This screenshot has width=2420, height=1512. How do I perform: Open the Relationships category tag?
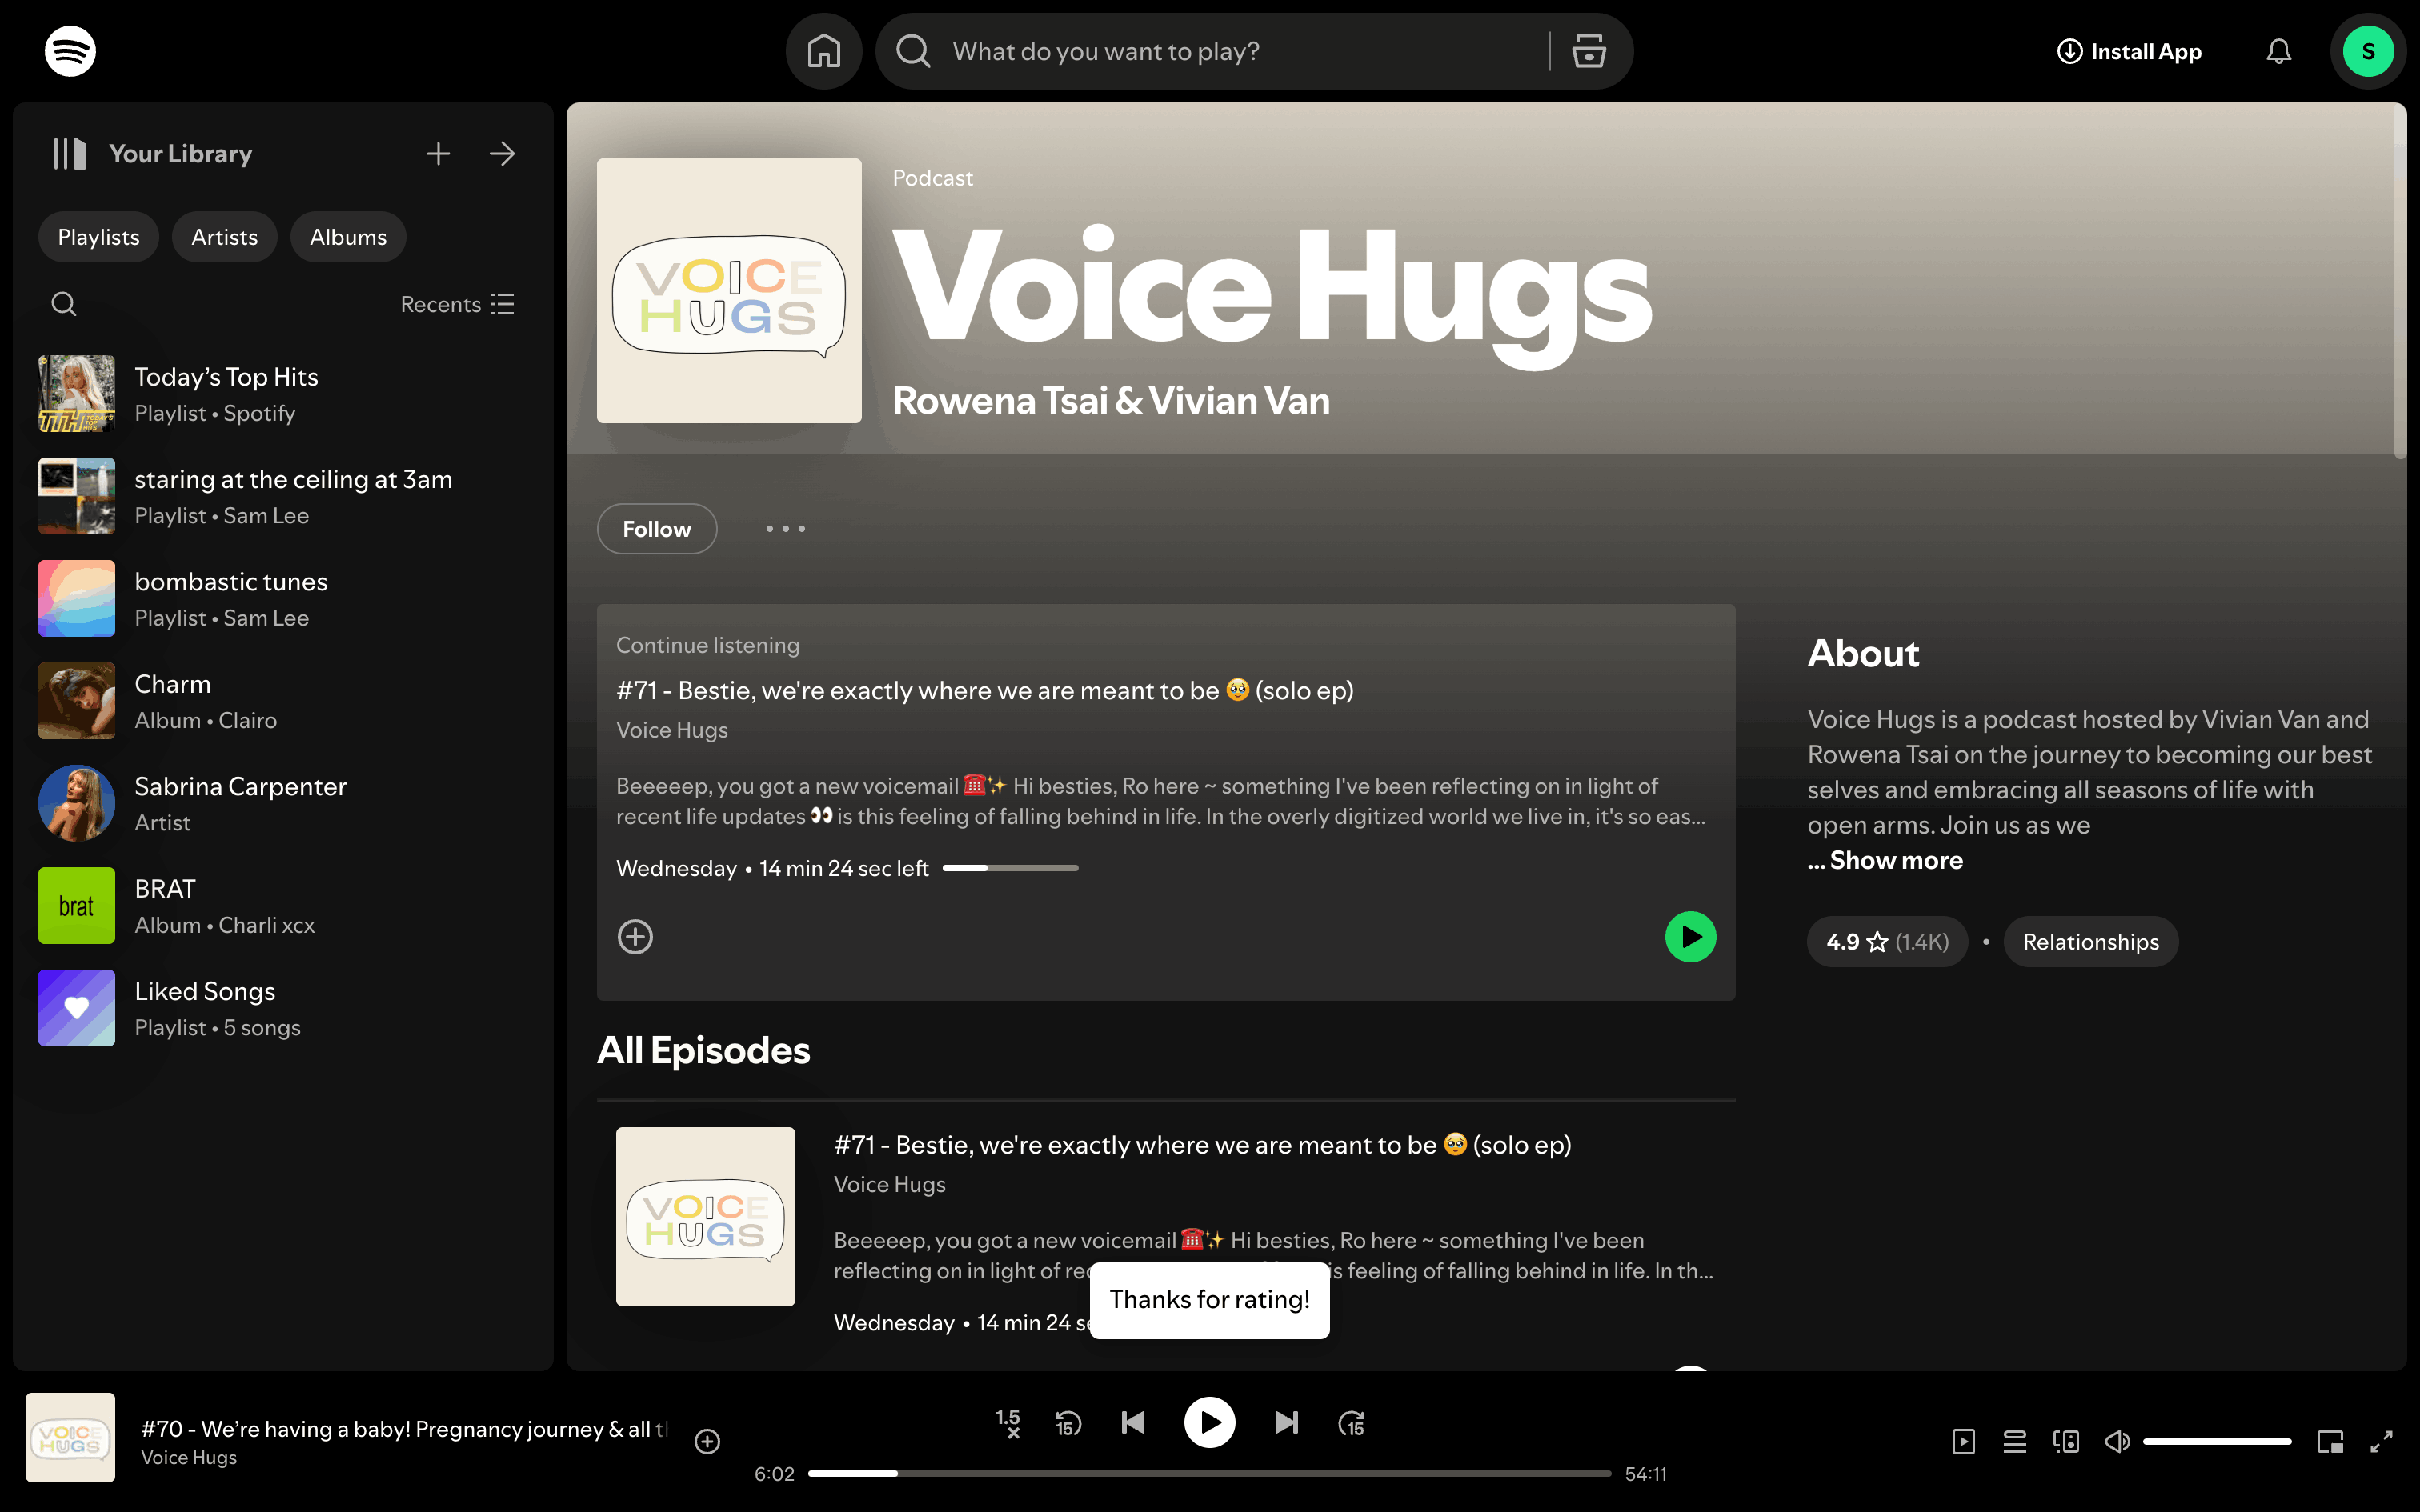coord(2090,942)
